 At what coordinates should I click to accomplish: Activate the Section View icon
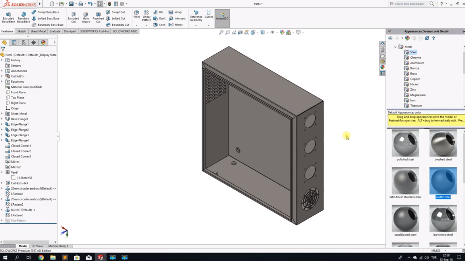point(240,32)
